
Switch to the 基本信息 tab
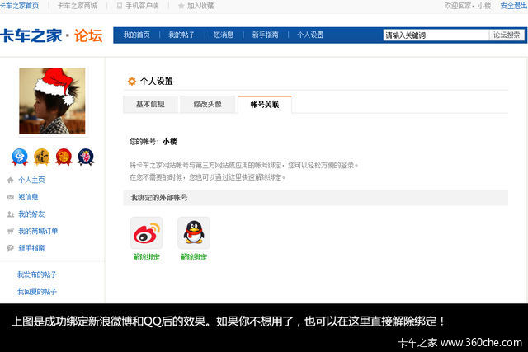point(150,105)
